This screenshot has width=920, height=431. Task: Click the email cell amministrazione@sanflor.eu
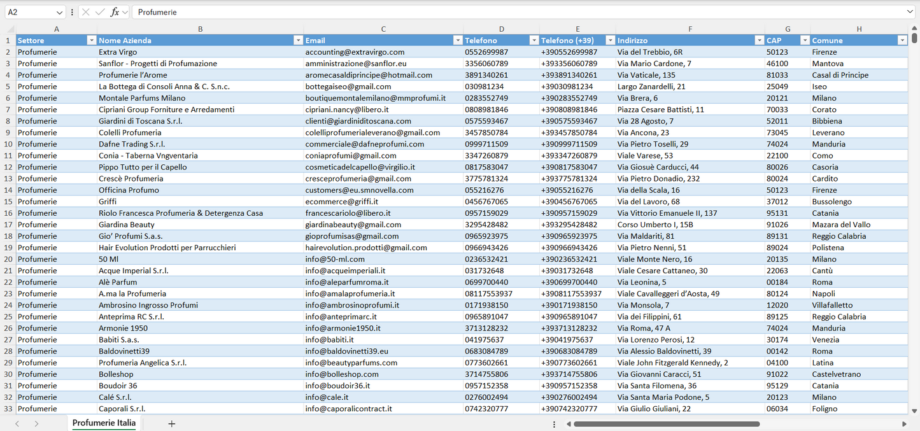pos(383,64)
